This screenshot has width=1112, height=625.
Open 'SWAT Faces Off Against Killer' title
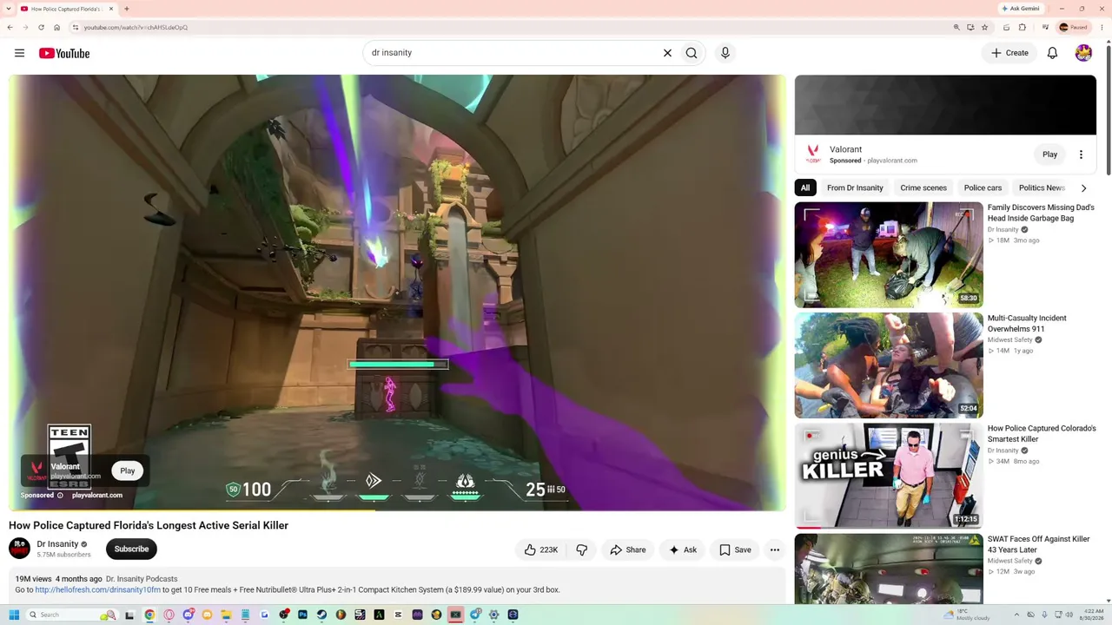coord(1038,544)
